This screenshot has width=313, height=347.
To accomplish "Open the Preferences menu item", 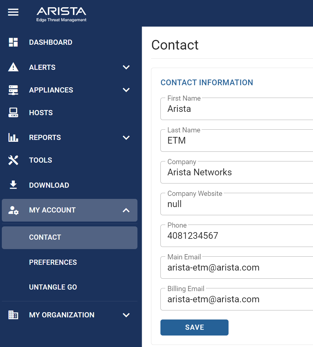I will pyautogui.click(x=53, y=262).
